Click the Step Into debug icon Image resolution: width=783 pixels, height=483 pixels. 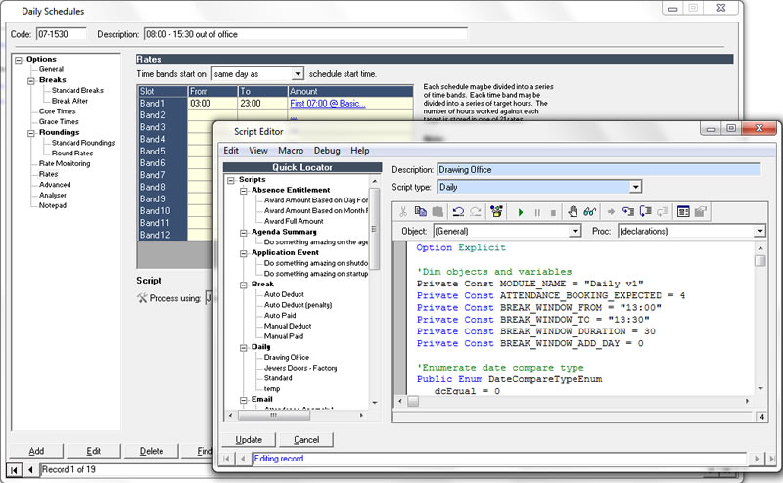tap(629, 210)
